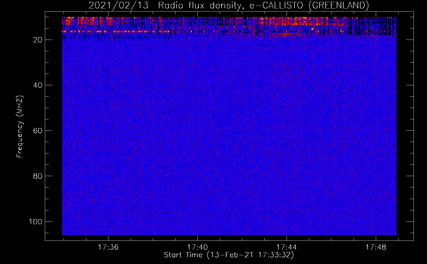Screen dimensions: 427x264
Task: Click the red-orange burst band at the top of the spectrogram
Action: (x=229, y=26)
